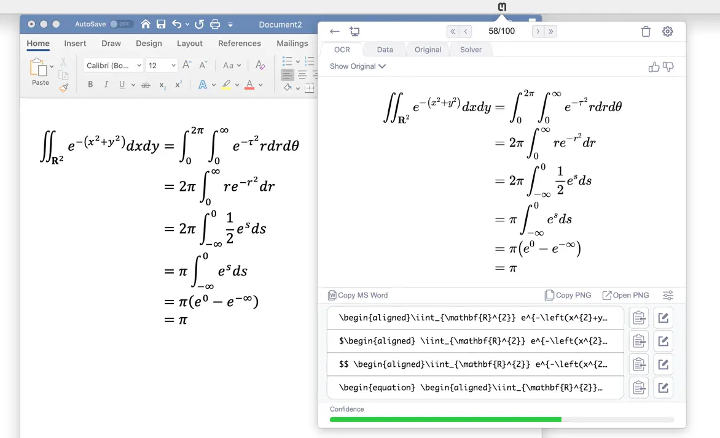Click the Clear Formatting eraser icon

point(260,65)
